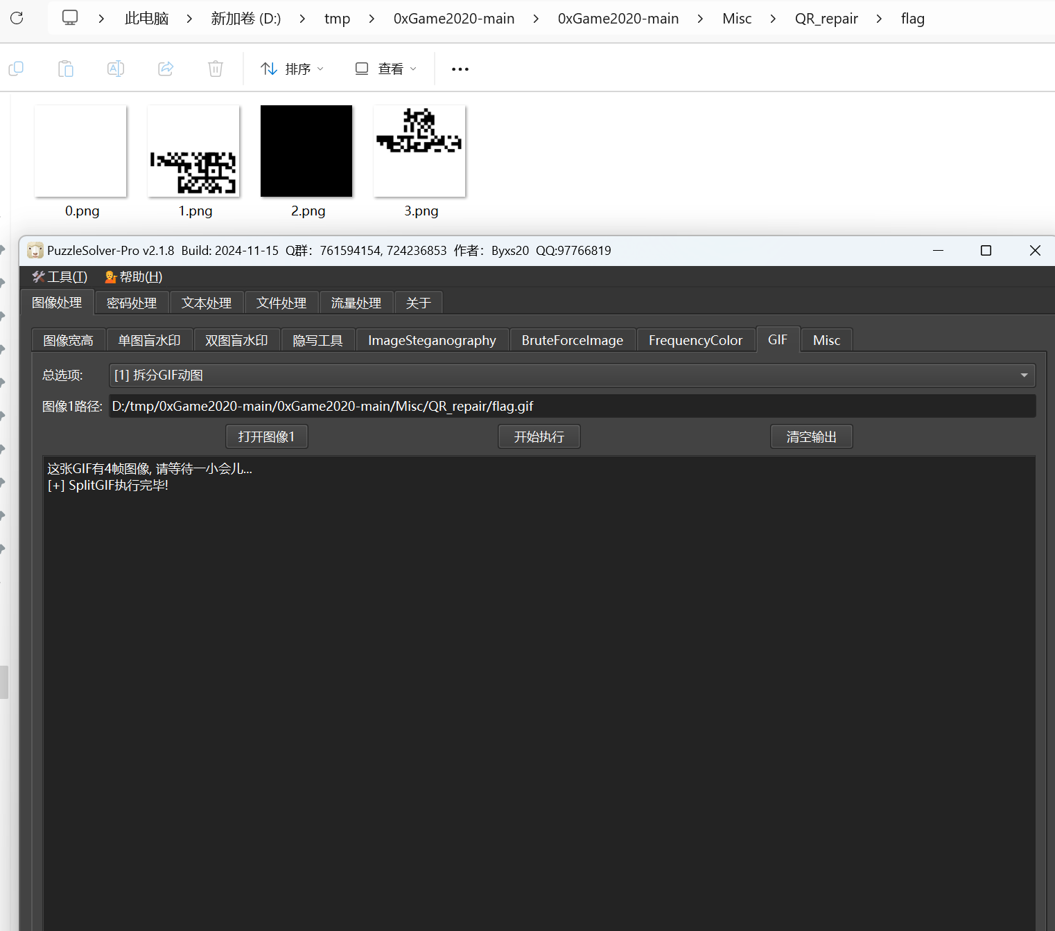
Task: Expand chevron after second 0xGame2020-main
Action: point(700,19)
